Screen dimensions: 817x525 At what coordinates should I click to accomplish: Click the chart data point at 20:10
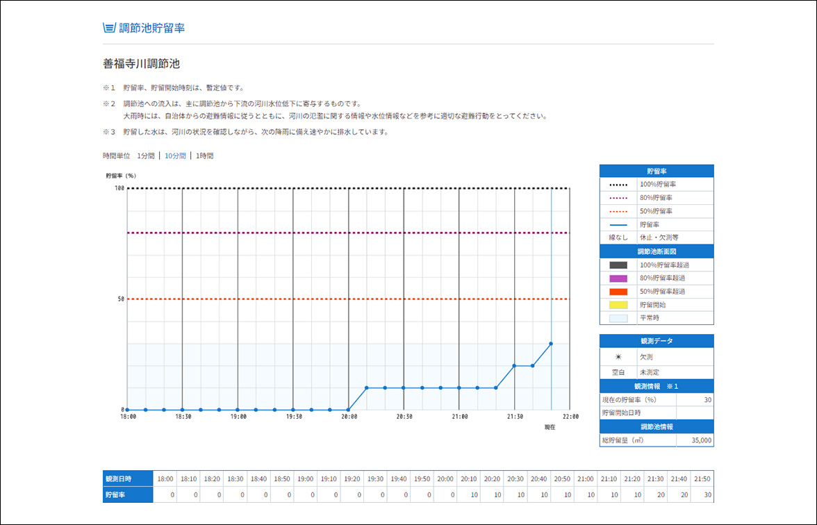click(x=367, y=388)
